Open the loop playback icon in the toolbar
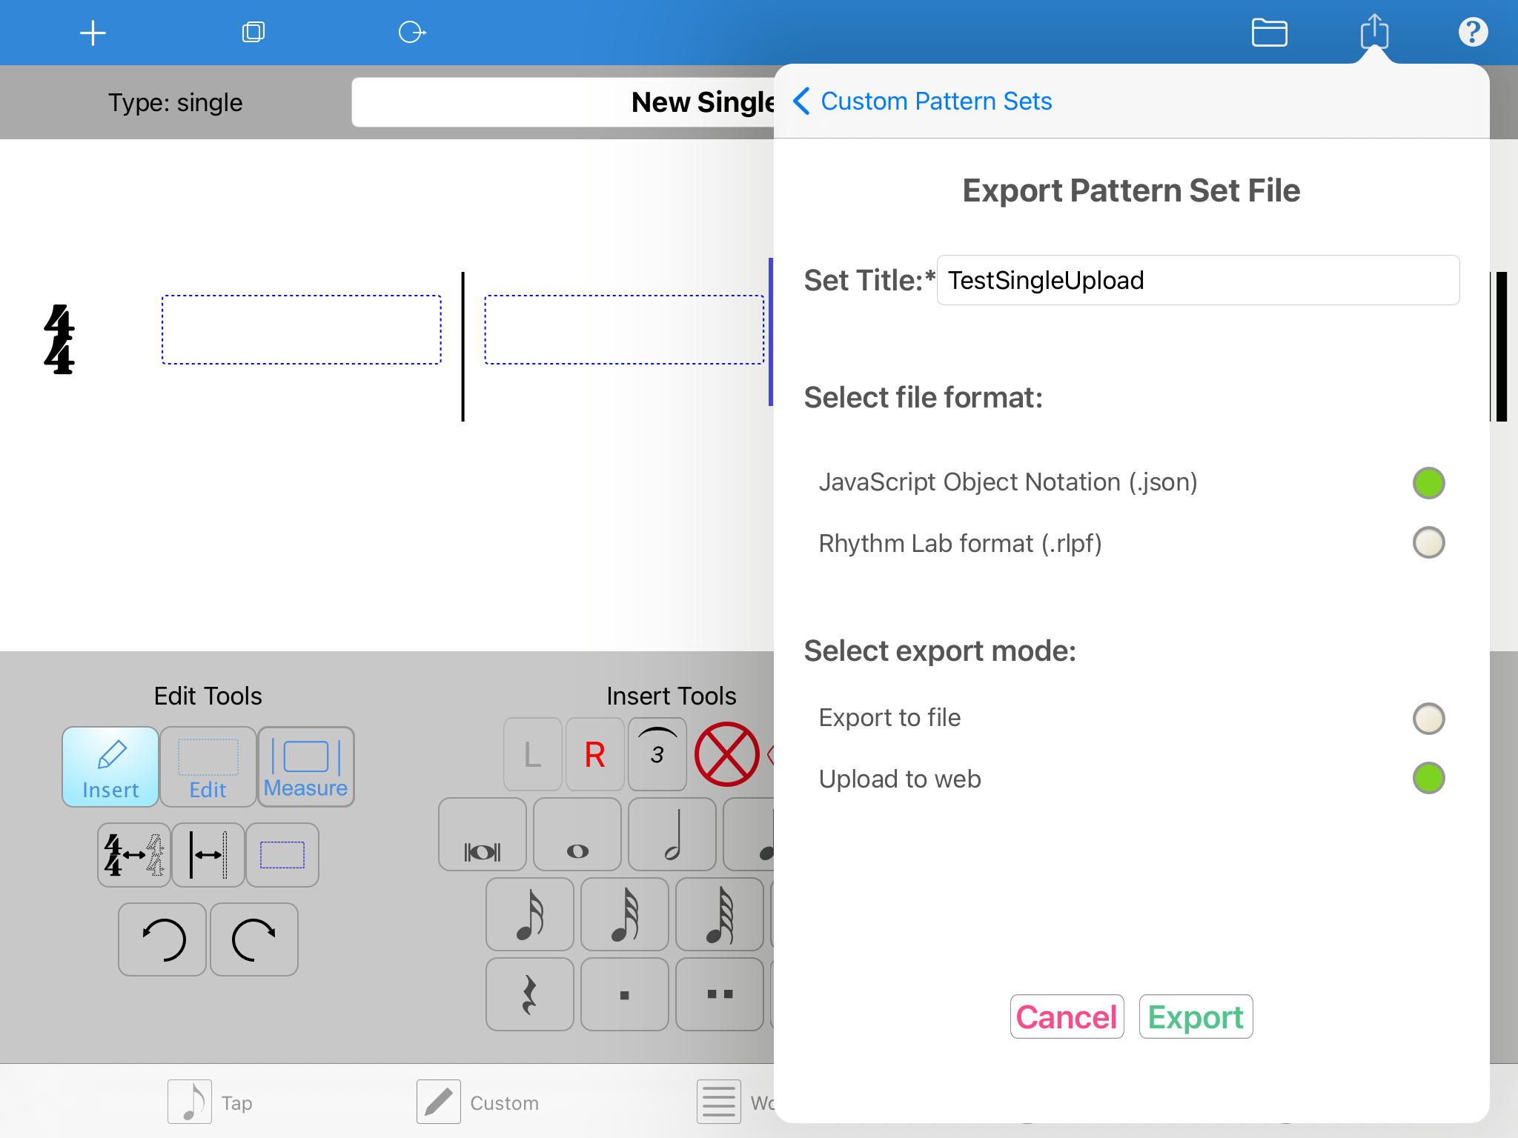This screenshot has height=1138, width=1518. [413, 32]
